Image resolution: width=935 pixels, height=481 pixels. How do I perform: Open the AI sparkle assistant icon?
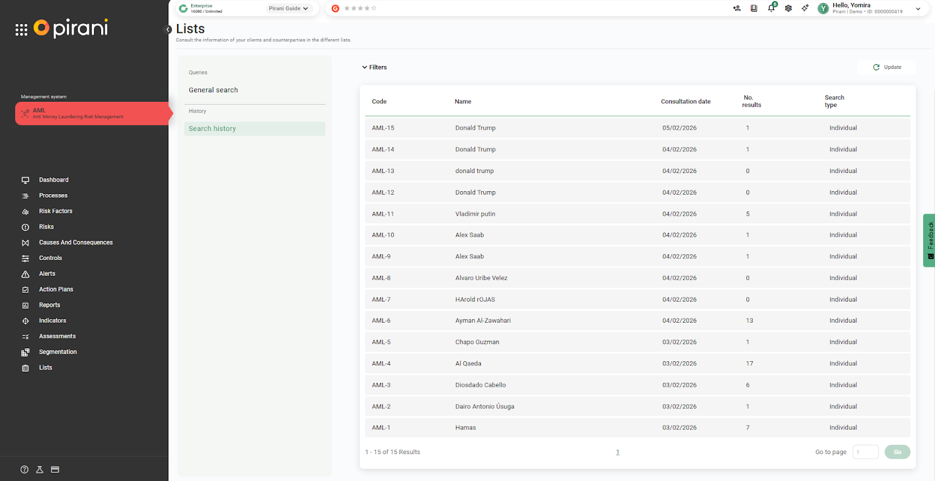805,8
